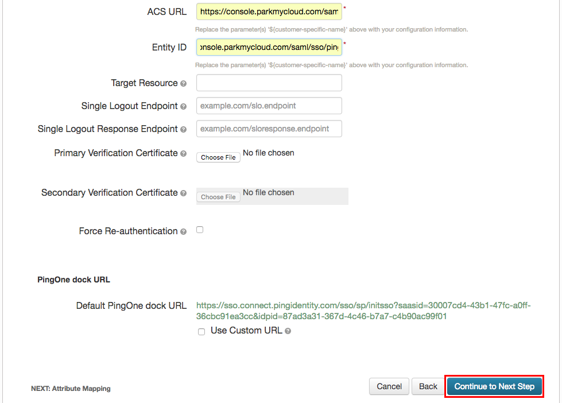Viewport: 562px width, 403px height.
Task: Open the default PingOne dock URL link
Action: [363, 311]
